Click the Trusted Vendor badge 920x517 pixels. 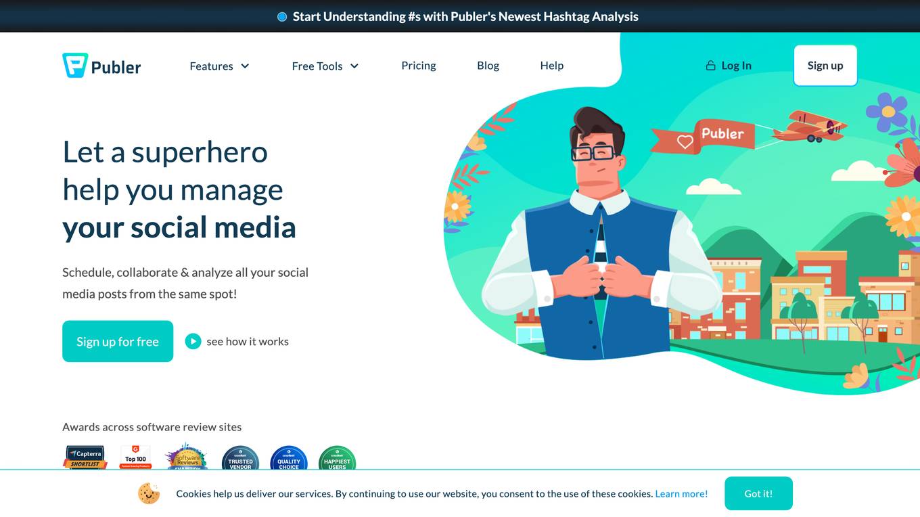[240, 458]
